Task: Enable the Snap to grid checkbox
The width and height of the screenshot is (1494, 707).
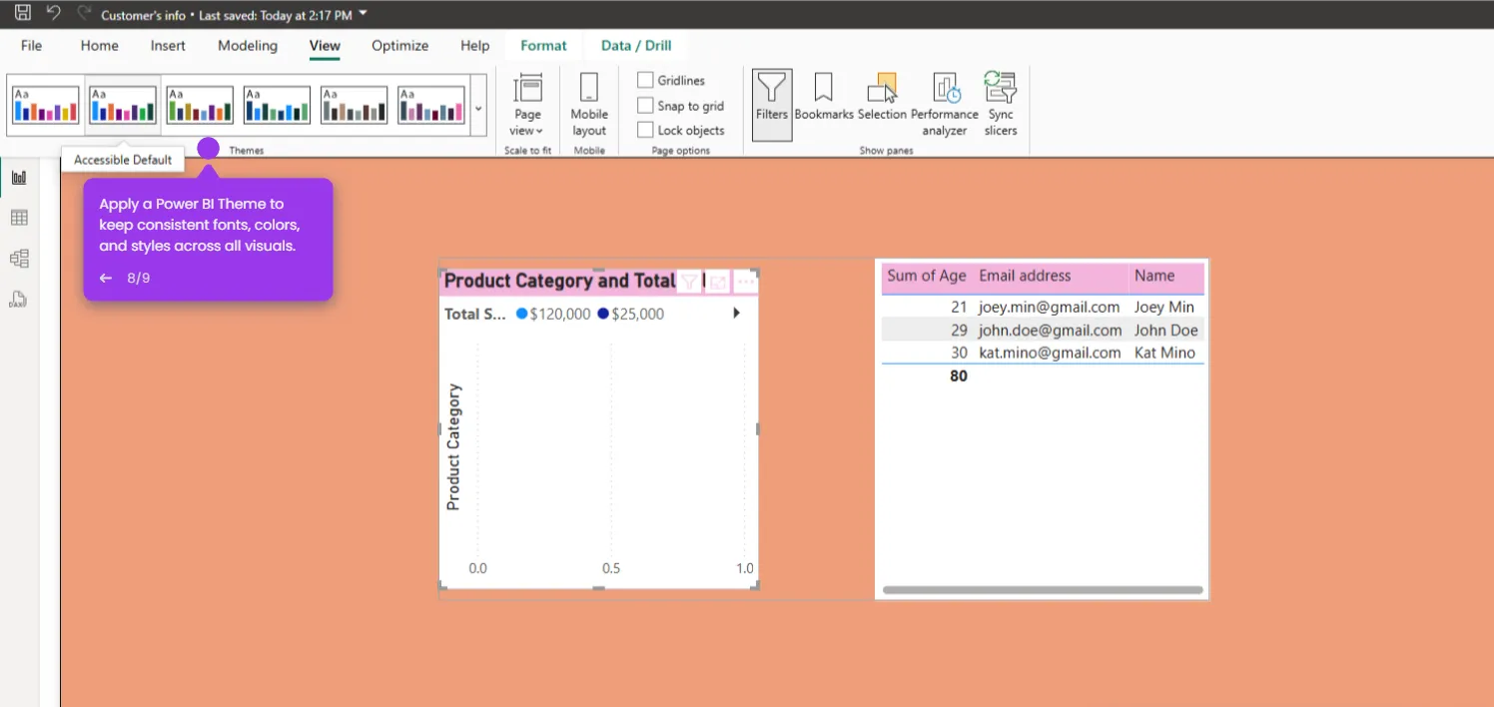Action: (x=645, y=105)
